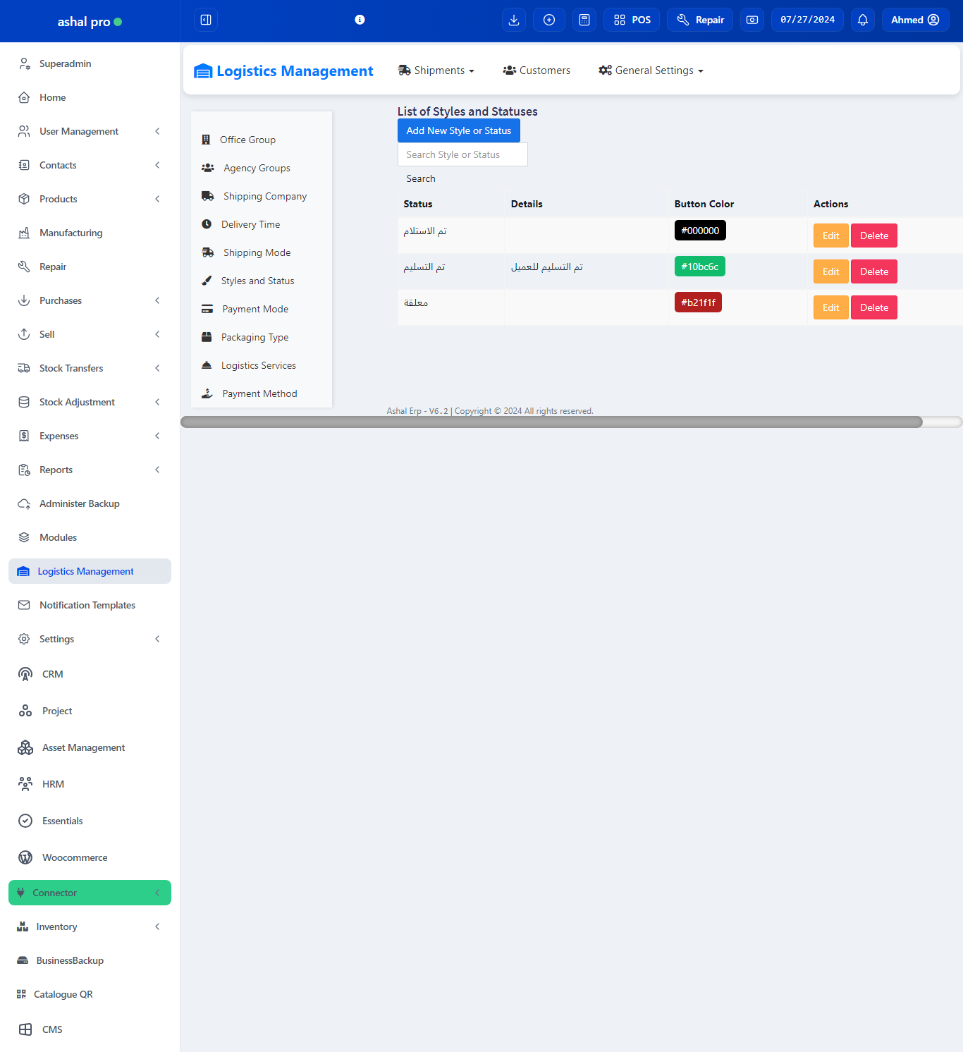This screenshot has height=1052, width=963.
Task: Open the POS button
Action: [x=632, y=20]
